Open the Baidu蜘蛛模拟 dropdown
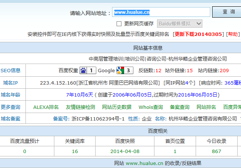This screenshot has height=168, width=241. [x=180, y=24]
